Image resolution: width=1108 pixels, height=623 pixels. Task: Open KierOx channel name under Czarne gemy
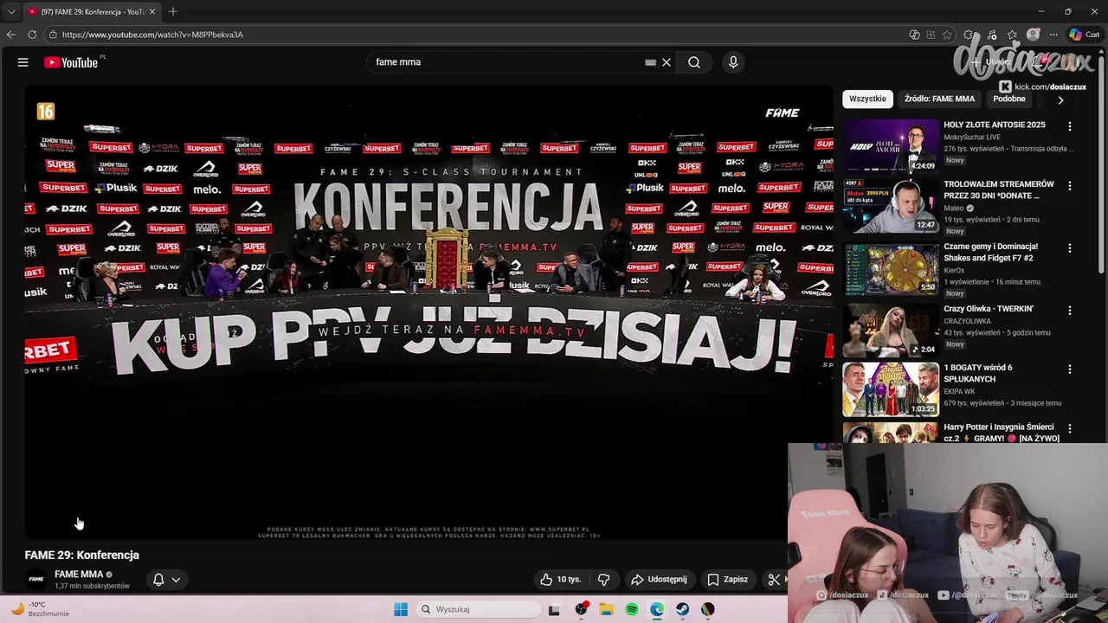[954, 270]
